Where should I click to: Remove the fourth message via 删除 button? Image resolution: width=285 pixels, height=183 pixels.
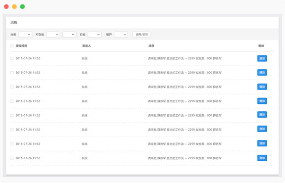click(x=262, y=101)
